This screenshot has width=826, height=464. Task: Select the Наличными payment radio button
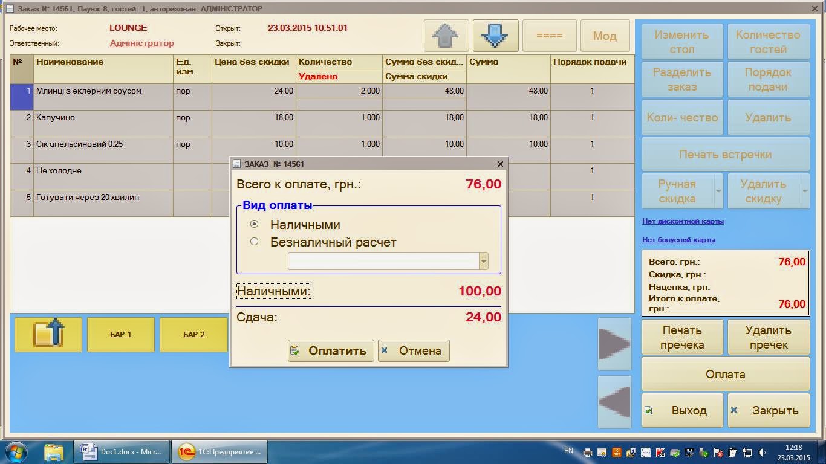[x=254, y=224]
